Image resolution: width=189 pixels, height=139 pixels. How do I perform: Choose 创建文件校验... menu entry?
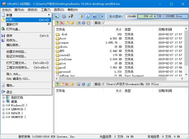click(x=26, y=52)
